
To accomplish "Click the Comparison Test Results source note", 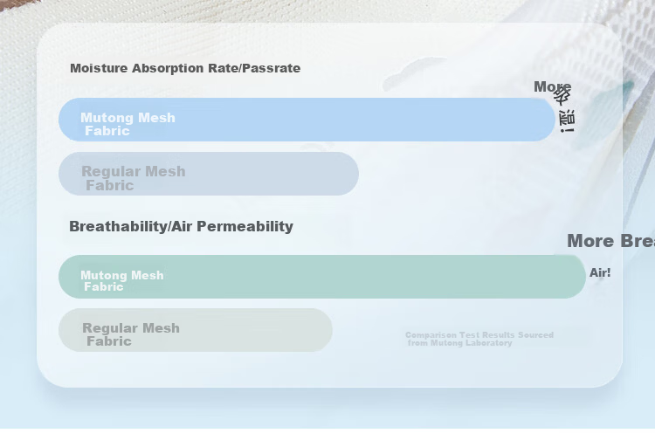I will click(479, 339).
